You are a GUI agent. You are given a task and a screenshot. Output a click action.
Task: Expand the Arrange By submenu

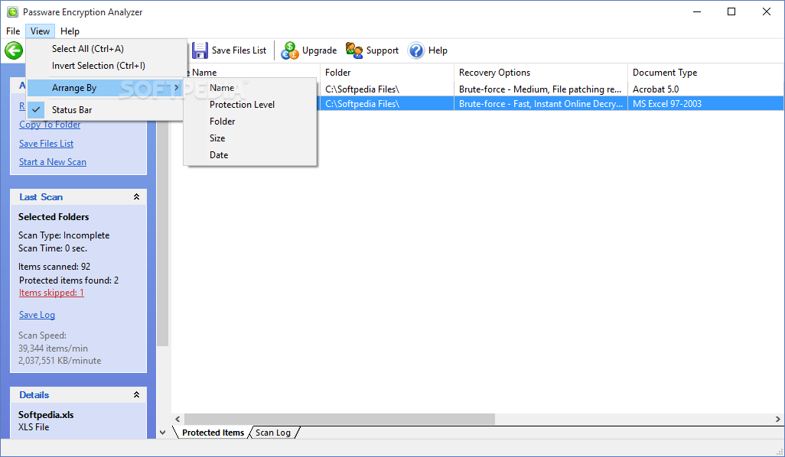point(104,88)
